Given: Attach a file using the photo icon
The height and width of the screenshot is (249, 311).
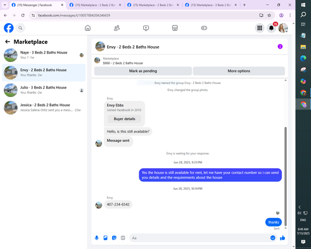Looking at the screenshot, I should pos(106,238).
